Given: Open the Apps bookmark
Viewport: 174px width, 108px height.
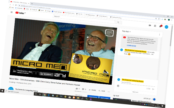Looking at the screenshot, I should [12, 8].
